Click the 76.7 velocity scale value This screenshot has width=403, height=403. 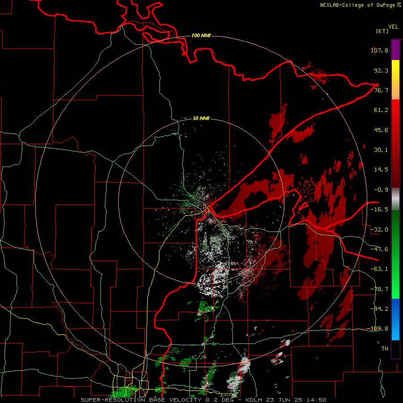click(381, 90)
